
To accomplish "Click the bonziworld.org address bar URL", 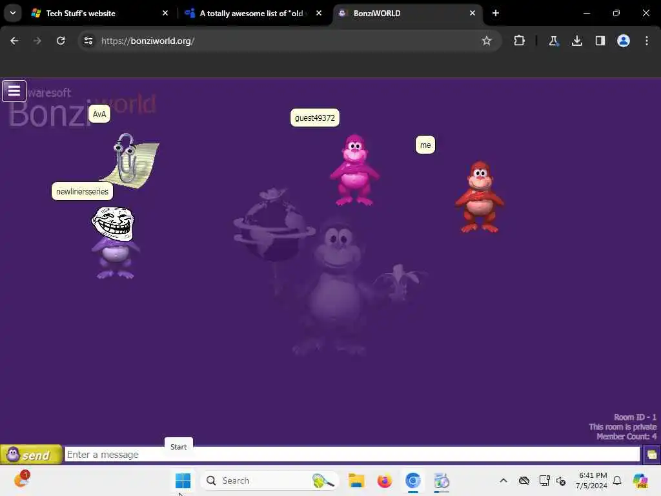I will pyautogui.click(x=148, y=41).
